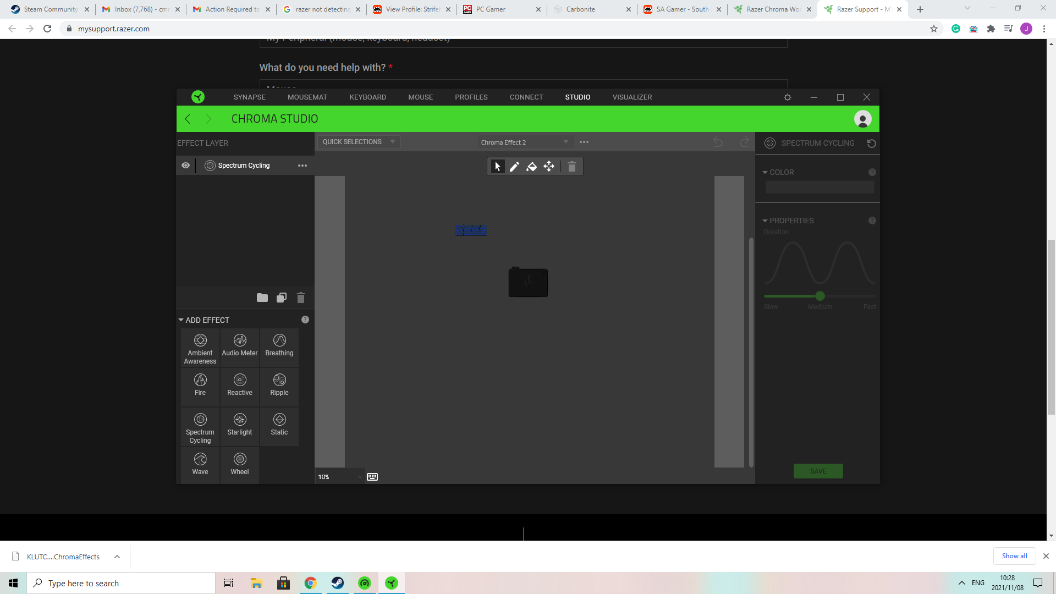Screen dimensions: 1056x594
Task: Add the Reactive effect
Action: point(240,388)
